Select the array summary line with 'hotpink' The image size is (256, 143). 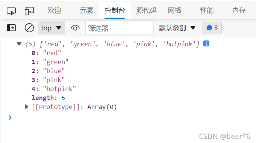pyautogui.click(x=112, y=44)
